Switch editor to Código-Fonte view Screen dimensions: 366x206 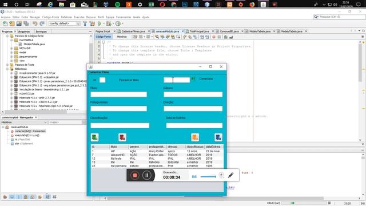point(104,37)
